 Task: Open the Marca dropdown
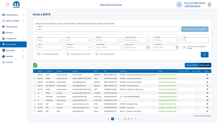pyautogui.click(x=49, y=40)
